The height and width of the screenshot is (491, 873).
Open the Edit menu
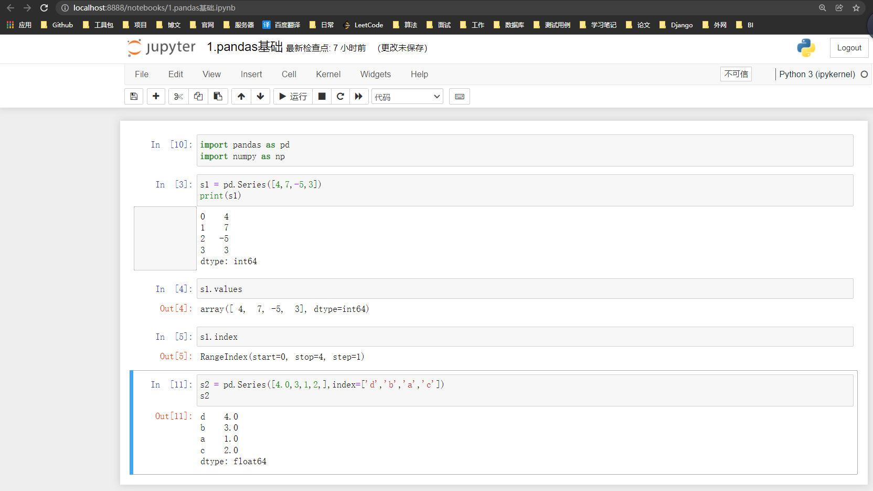176,75
